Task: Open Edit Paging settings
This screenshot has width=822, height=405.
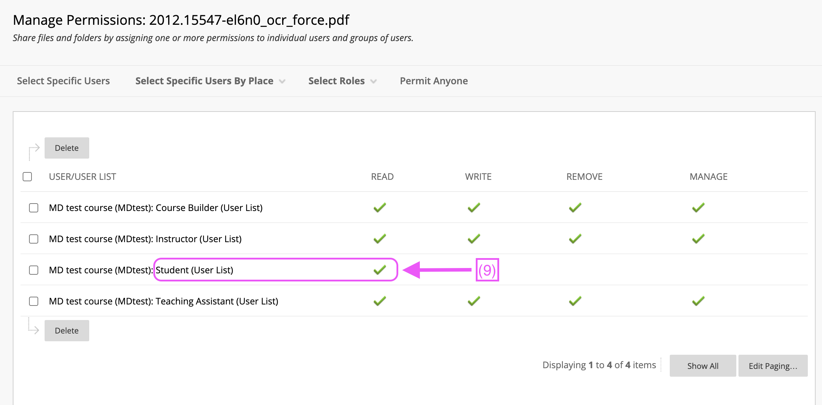Action: pos(772,366)
